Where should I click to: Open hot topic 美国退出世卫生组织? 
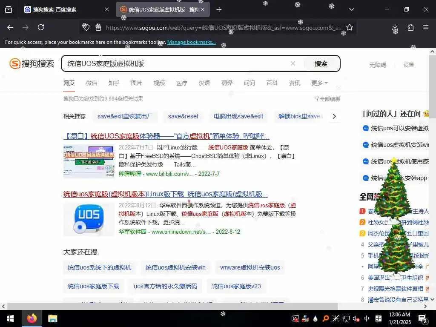[396, 278]
